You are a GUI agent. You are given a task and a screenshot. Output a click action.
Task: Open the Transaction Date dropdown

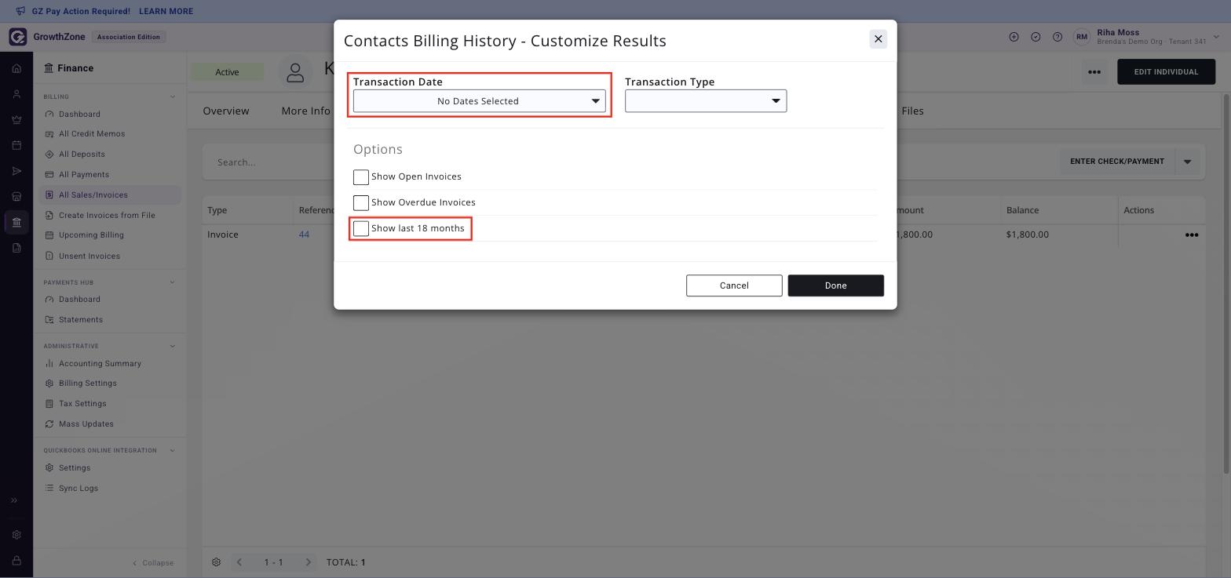[x=479, y=101]
